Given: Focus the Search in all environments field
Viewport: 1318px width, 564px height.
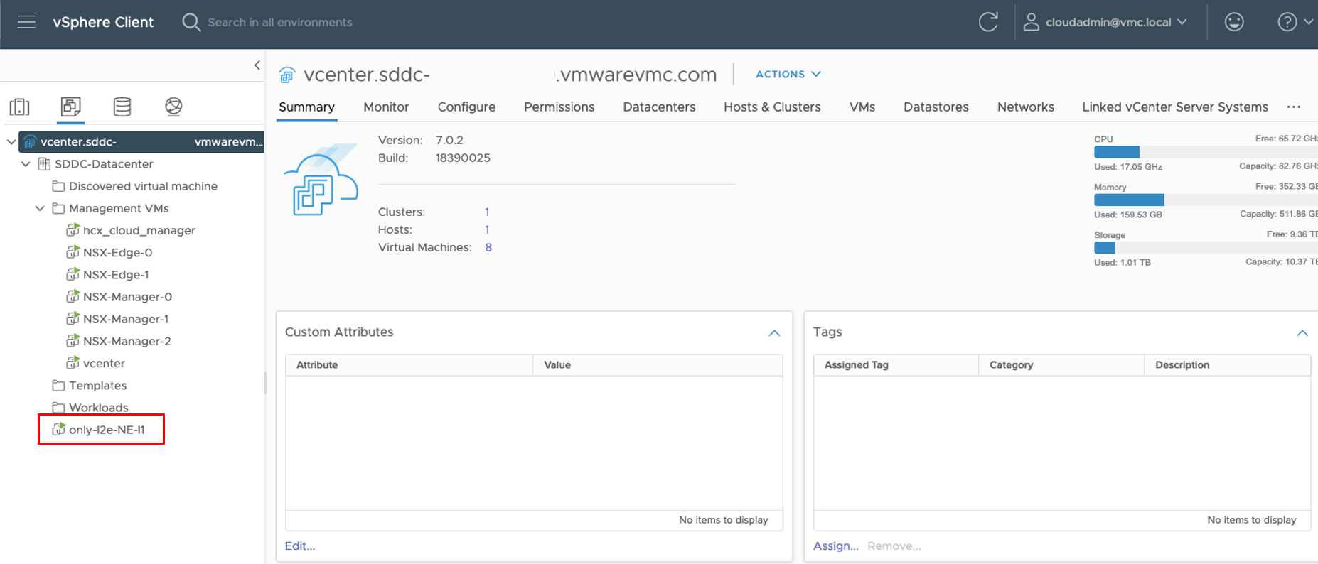Looking at the screenshot, I should tap(280, 22).
